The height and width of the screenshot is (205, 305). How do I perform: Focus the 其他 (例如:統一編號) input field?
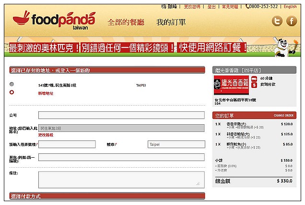pos(121,157)
